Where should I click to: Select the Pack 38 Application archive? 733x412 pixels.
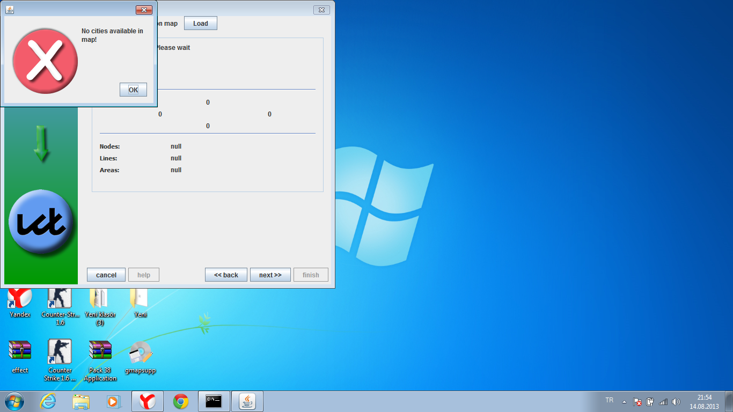click(100, 360)
